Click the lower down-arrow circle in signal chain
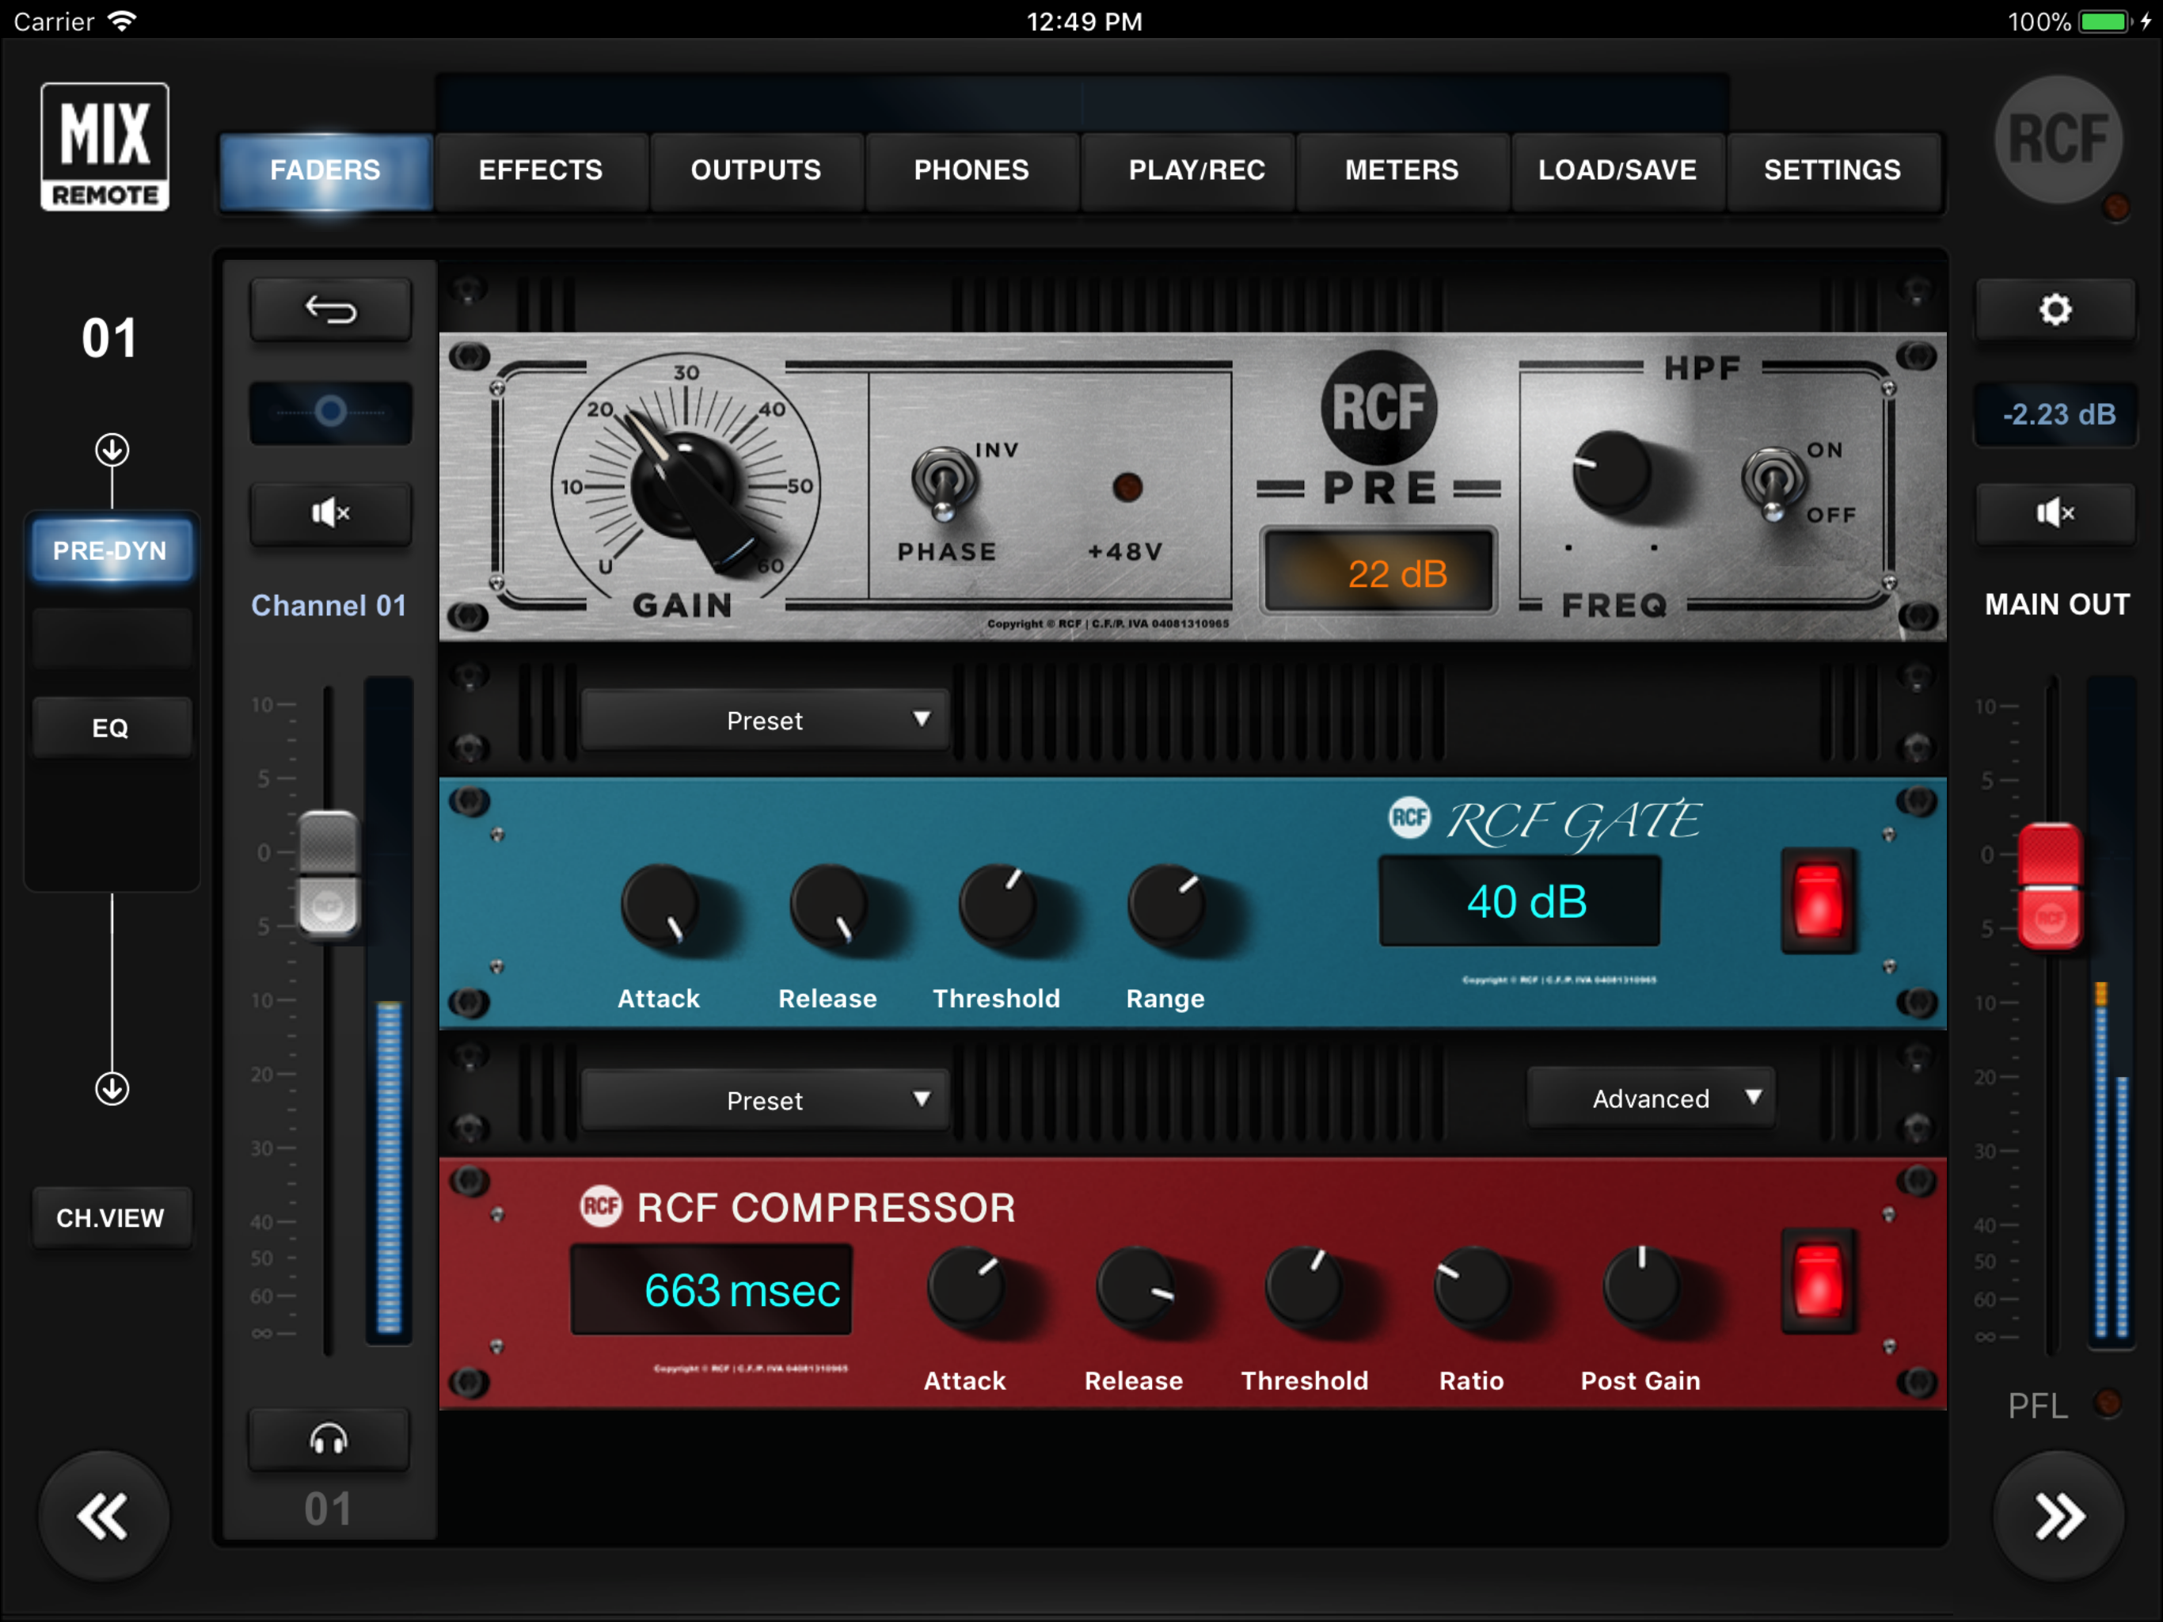 (x=112, y=1088)
